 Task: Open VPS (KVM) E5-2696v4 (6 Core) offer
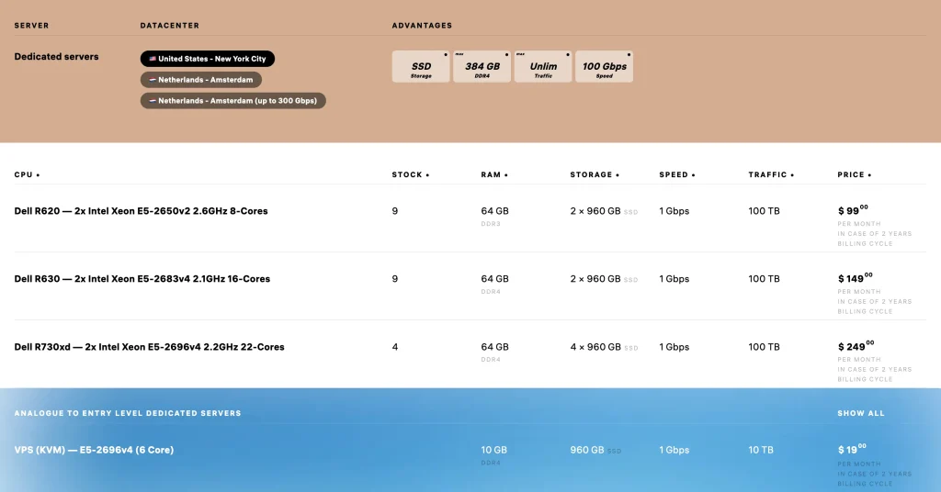click(95, 450)
